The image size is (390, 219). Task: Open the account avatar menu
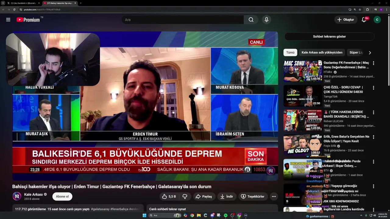pos(377,20)
